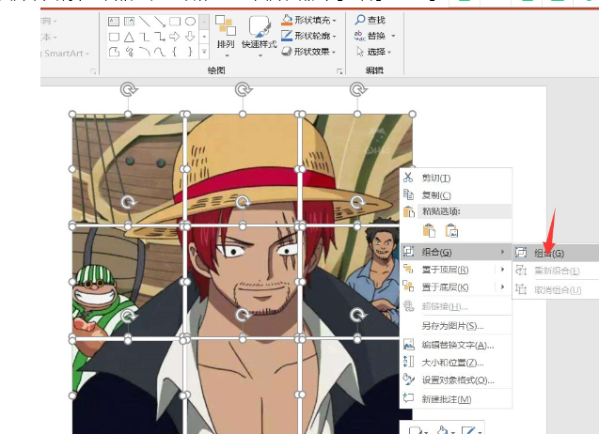This screenshot has height=434, width=599.
Task: Choose the oval shape in gallery
Action: click(x=190, y=22)
